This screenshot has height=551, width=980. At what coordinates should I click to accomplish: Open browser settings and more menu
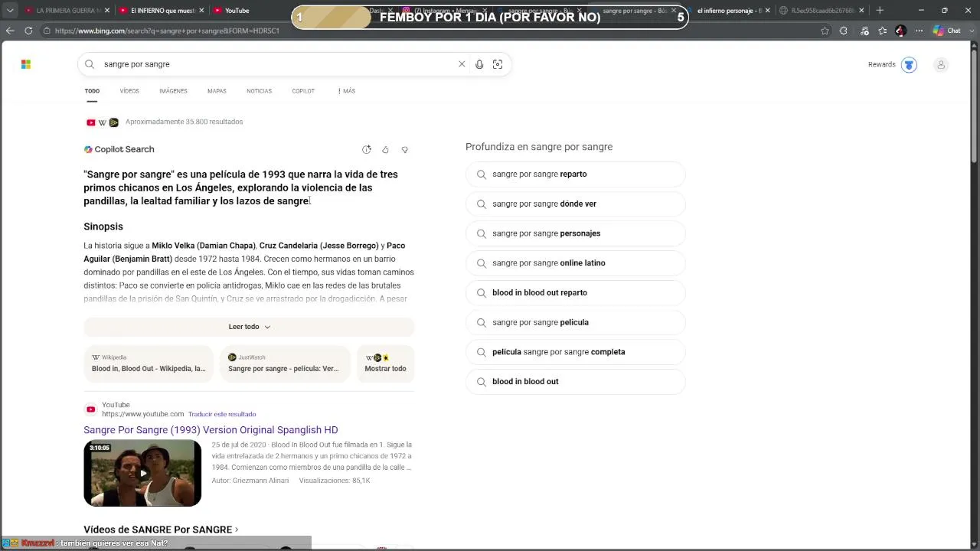pyautogui.click(x=918, y=31)
